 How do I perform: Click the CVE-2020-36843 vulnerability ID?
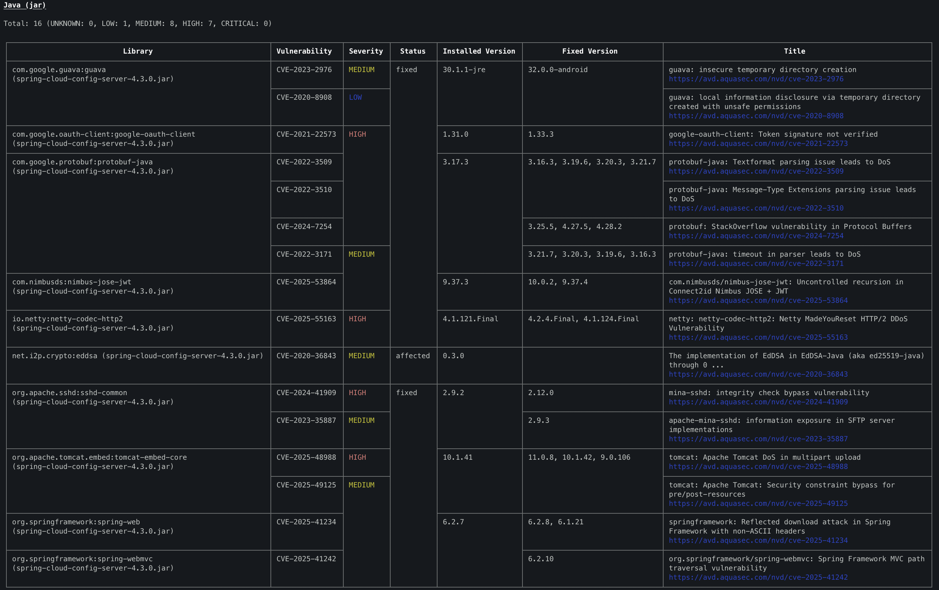(x=306, y=356)
